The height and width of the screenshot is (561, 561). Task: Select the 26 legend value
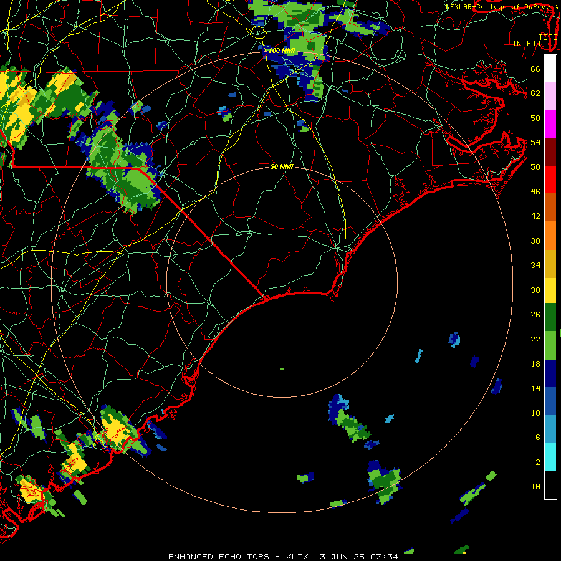pos(535,315)
